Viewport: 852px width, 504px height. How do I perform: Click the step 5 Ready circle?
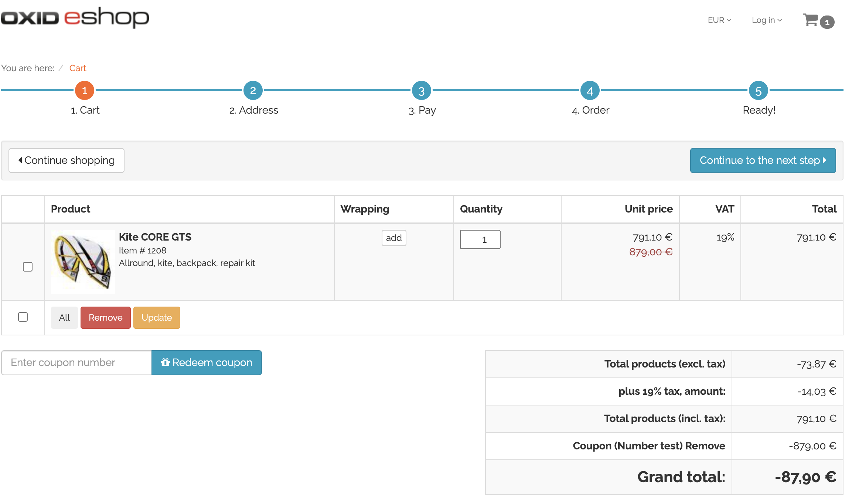point(759,90)
